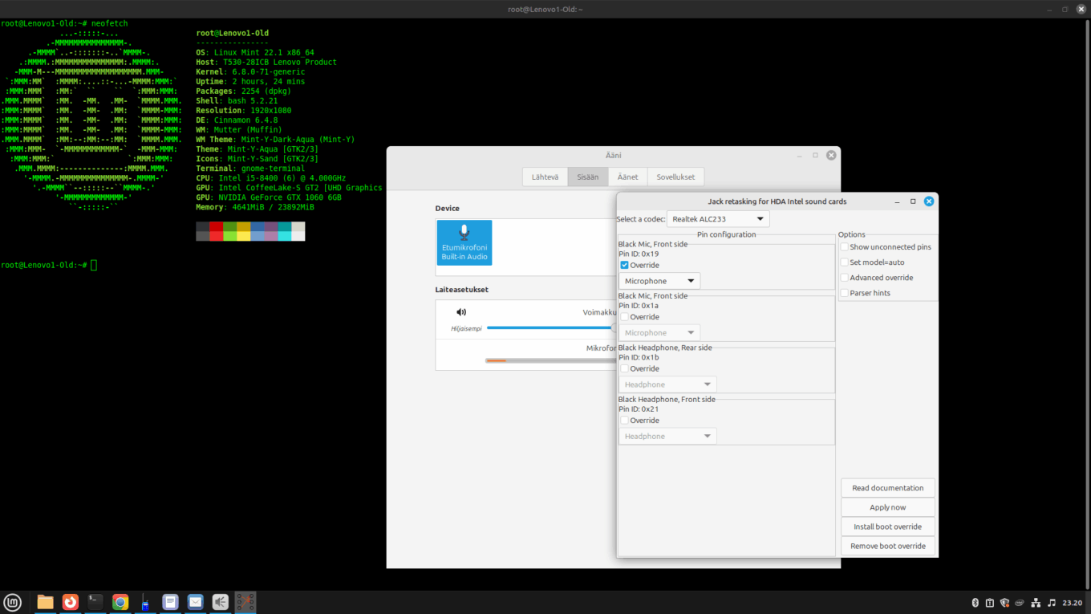Enable the Parser hints option

point(844,293)
